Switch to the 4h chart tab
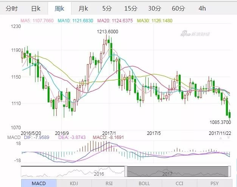Screen dimensions: 237x187 pyautogui.click(x=202, y=8)
